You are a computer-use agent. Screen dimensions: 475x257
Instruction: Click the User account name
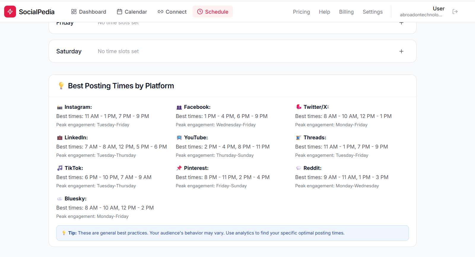[438, 9]
